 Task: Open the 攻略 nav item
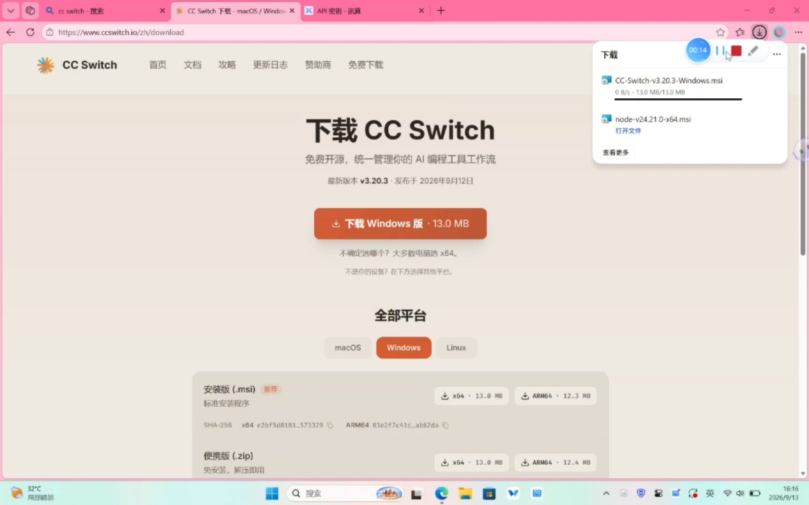(x=227, y=65)
